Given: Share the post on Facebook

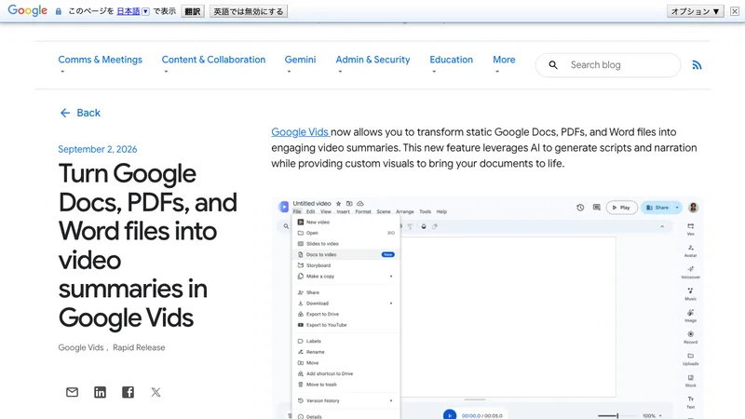Looking at the screenshot, I should (x=128, y=392).
